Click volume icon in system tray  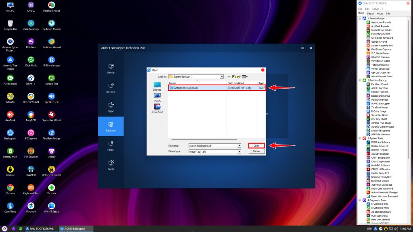point(396,229)
